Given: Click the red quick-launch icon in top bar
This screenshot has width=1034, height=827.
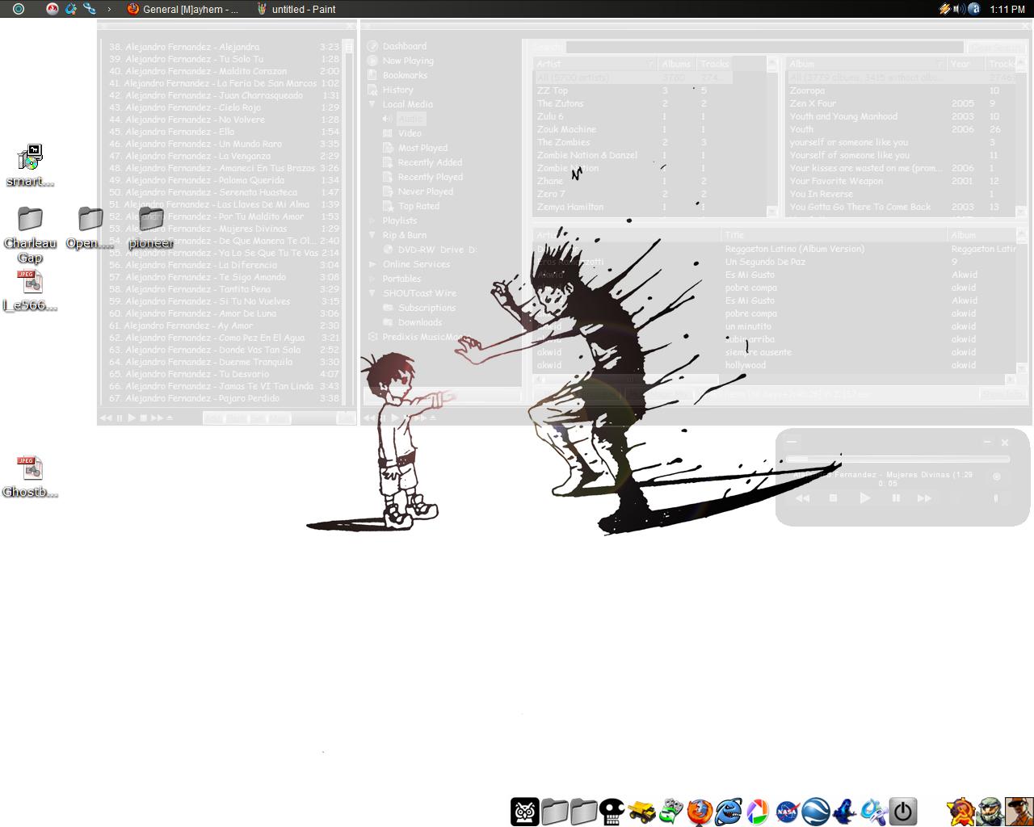Looking at the screenshot, I should (x=53, y=9).
